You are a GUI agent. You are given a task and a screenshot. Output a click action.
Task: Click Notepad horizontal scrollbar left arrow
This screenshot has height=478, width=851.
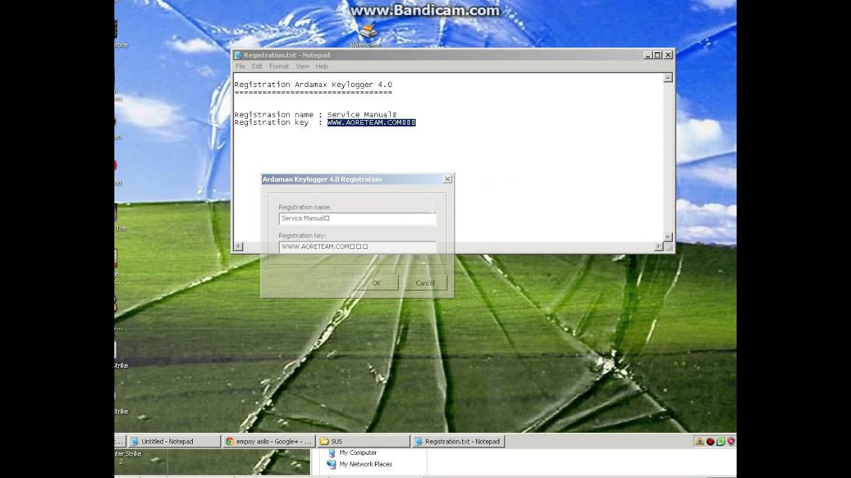[239, 246]
